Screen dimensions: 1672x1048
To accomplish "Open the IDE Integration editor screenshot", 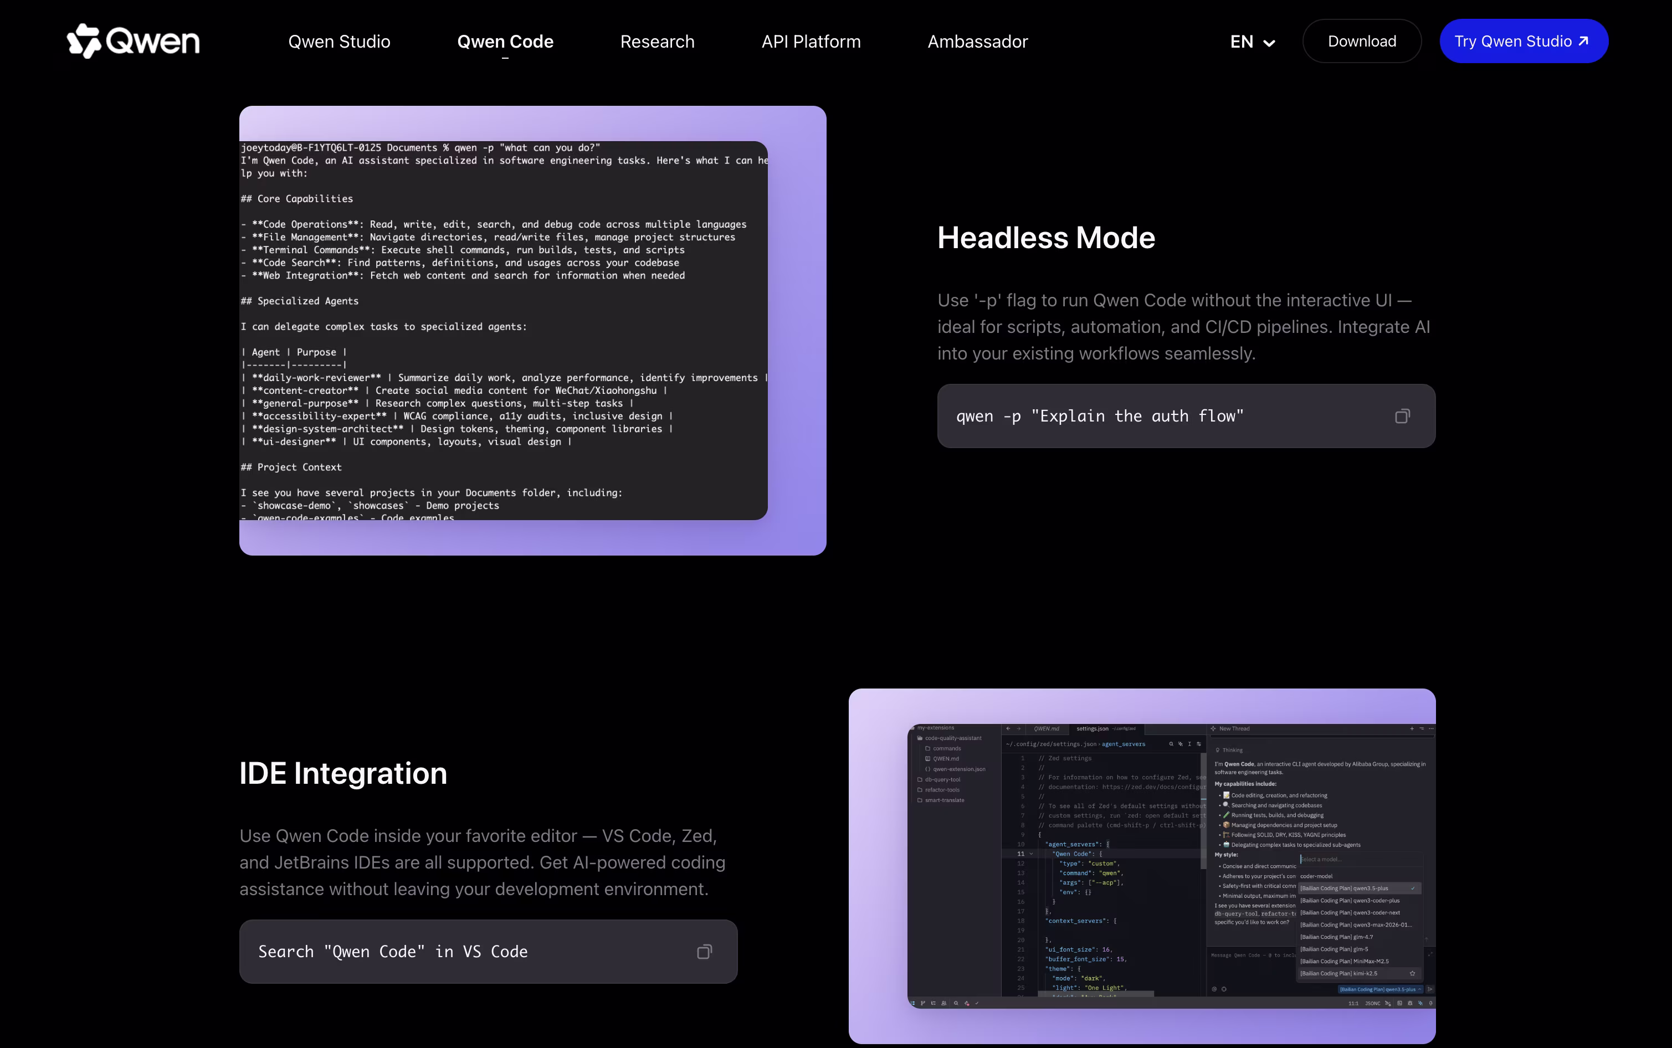I will click(1142, 866).
